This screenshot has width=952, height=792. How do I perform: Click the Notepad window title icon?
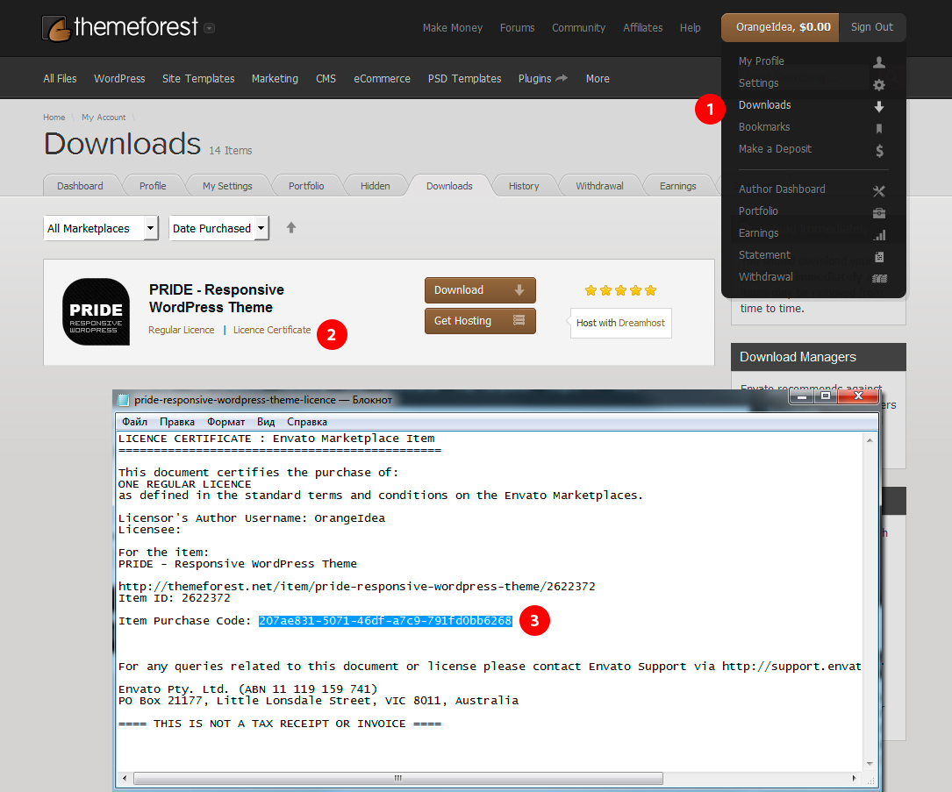123,399
